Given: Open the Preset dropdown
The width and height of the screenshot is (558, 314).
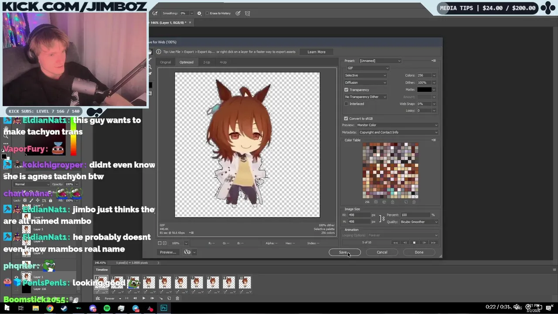Looking at the screenshot, I should pyautogui.click(x=380, y=61).
